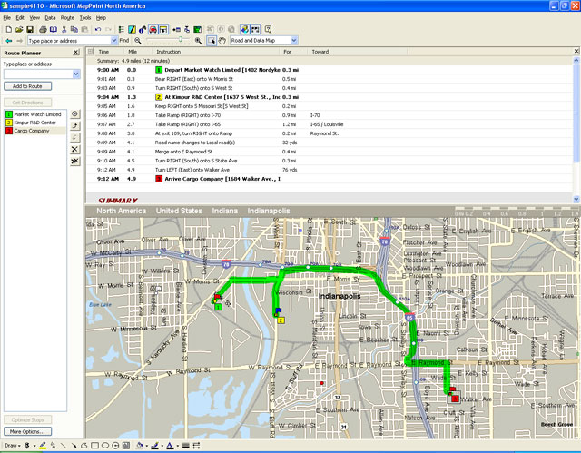Open the Draw dropdown menu

(12, 446)
